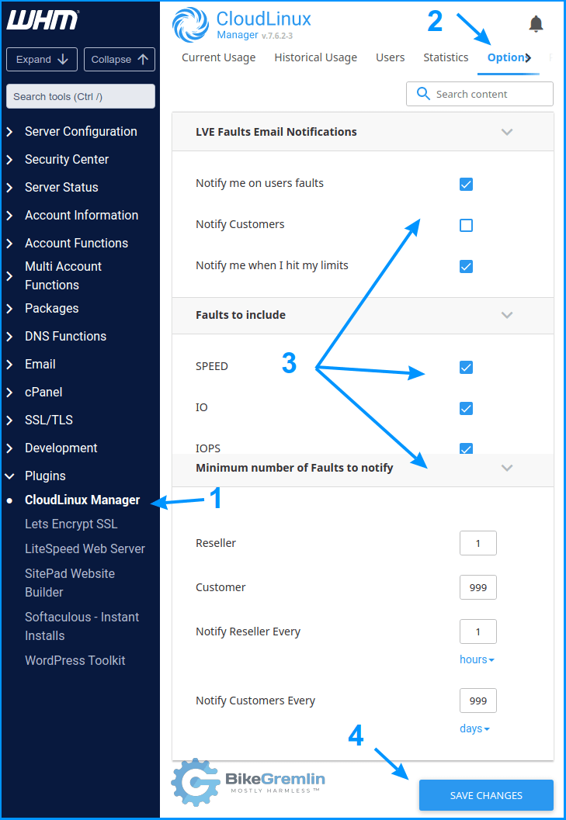Open CloudLinux Manager plugin
Image resolution: width=566 pixels, height=820 pixels.
point(82,500)
